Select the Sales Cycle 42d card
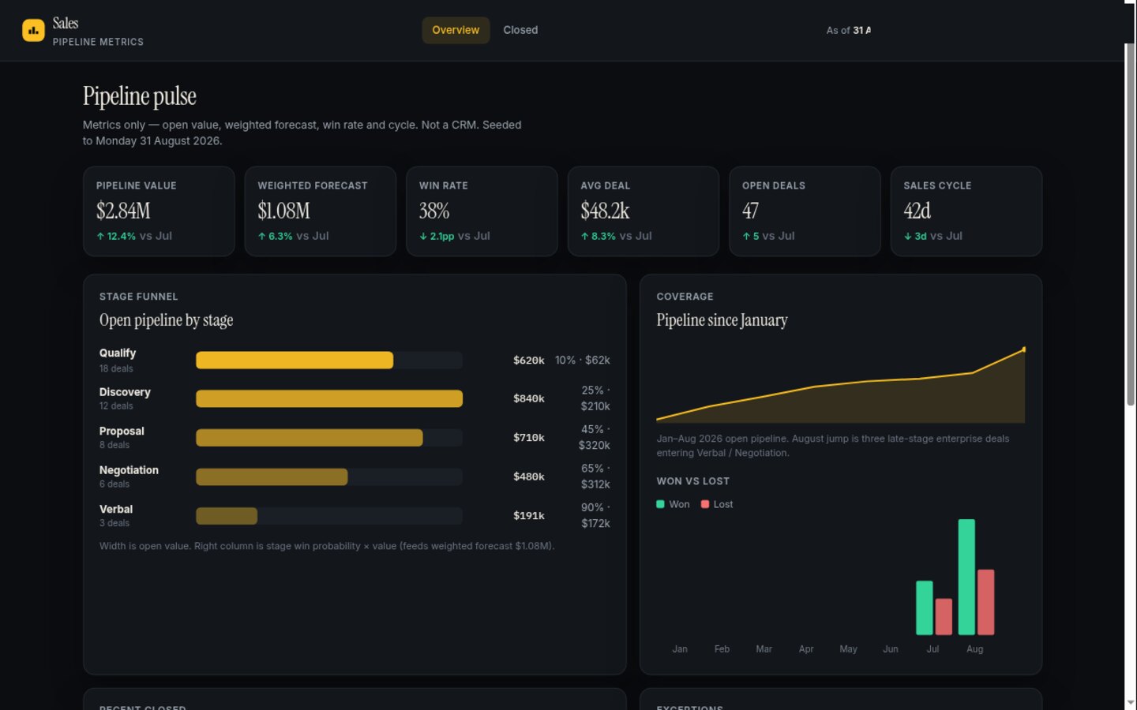The image size is (1137, 710). point(966,211)
